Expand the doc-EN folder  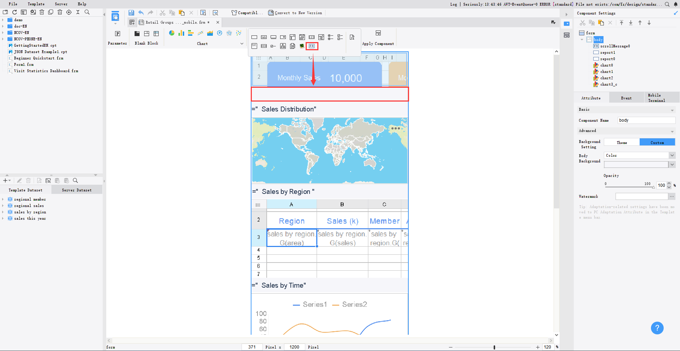coord(3,26)
